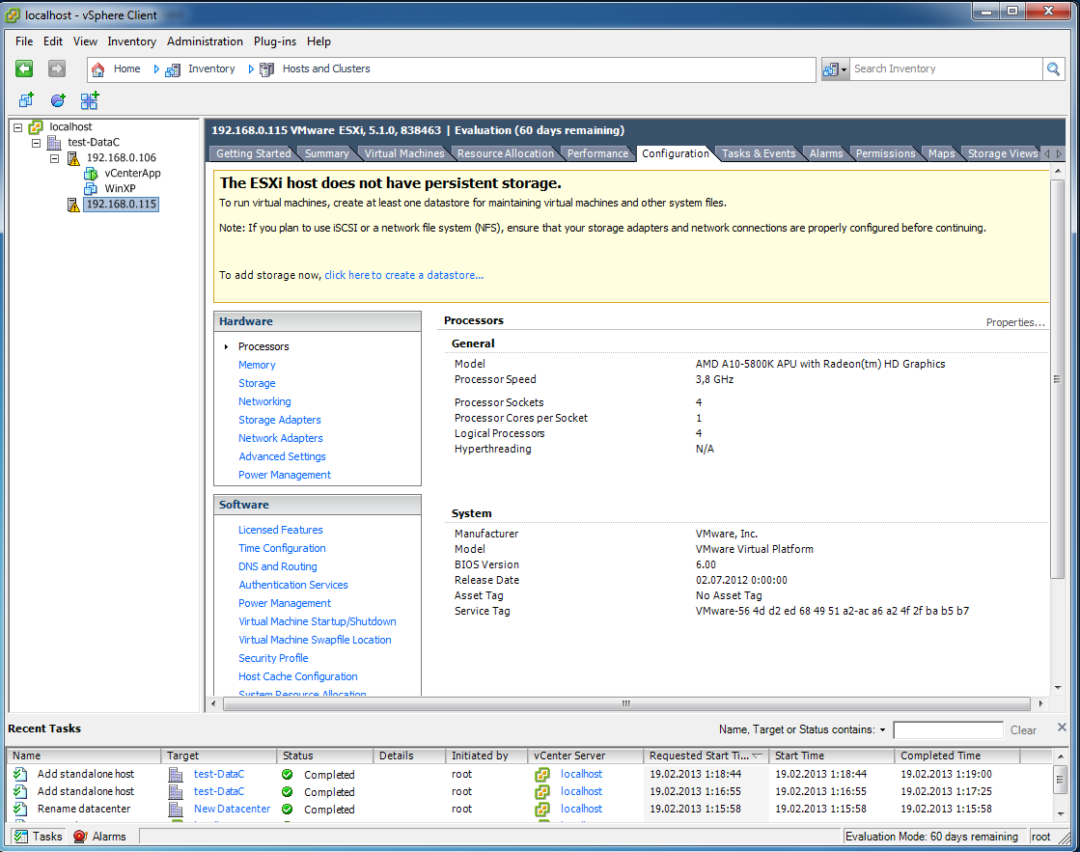
Task: Open dropdown arrow after Inventory breadcrumb
Action: pos(251,69)
